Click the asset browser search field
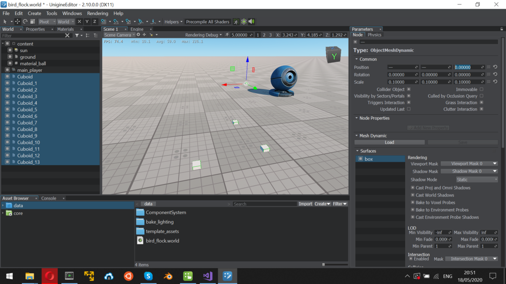 (264, 204)
